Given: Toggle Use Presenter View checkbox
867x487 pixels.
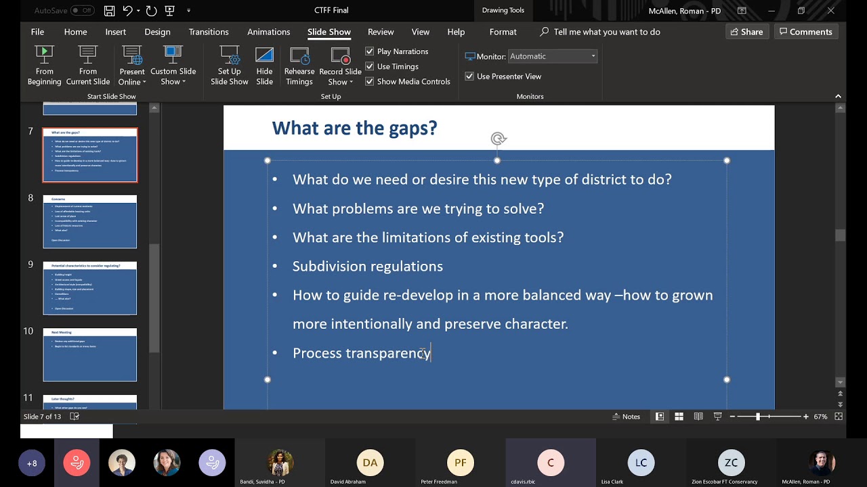Looking at the screenshot, I should (469, 76).
